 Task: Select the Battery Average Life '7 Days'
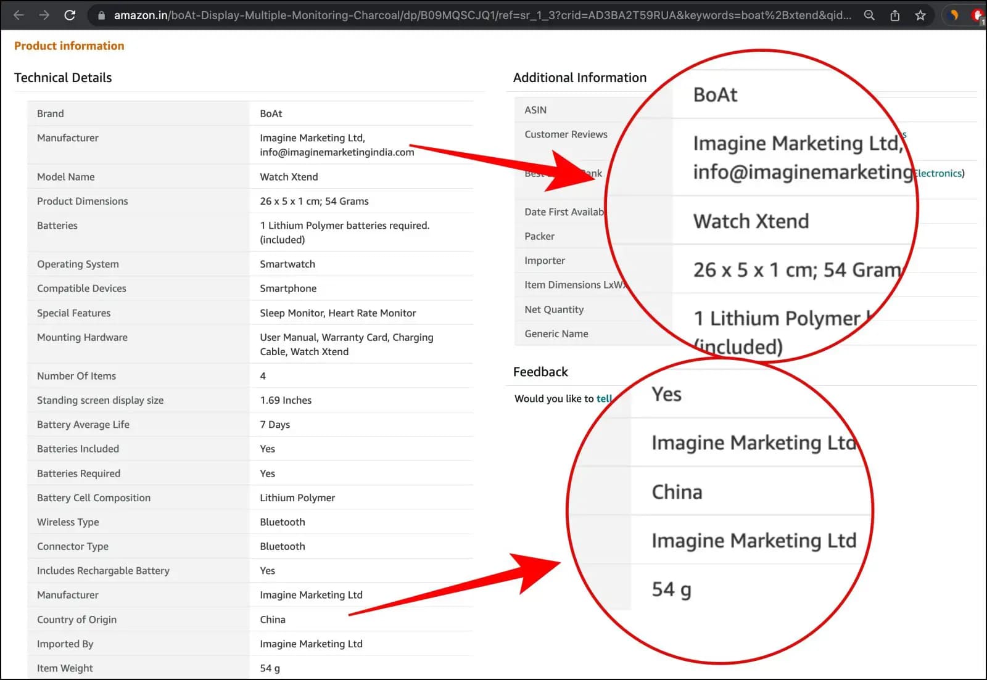[275, 425]
